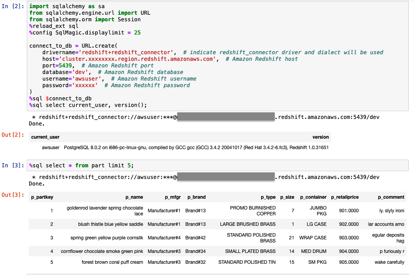Click the Out[3] output prompt
This screenshot has height=275, width=415.
[13, 195]
